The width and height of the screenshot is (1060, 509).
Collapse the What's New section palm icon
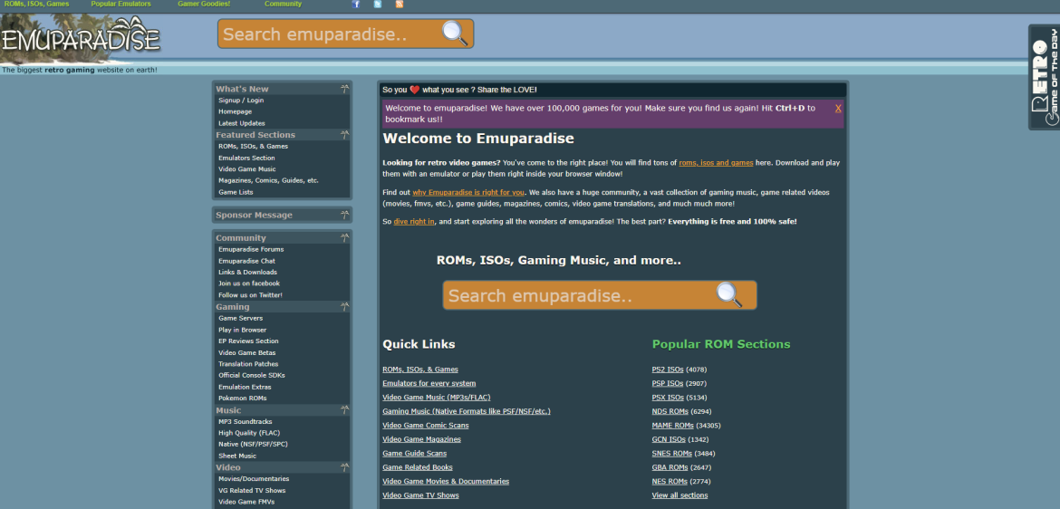pyautogui.click(x=345, y=89)
